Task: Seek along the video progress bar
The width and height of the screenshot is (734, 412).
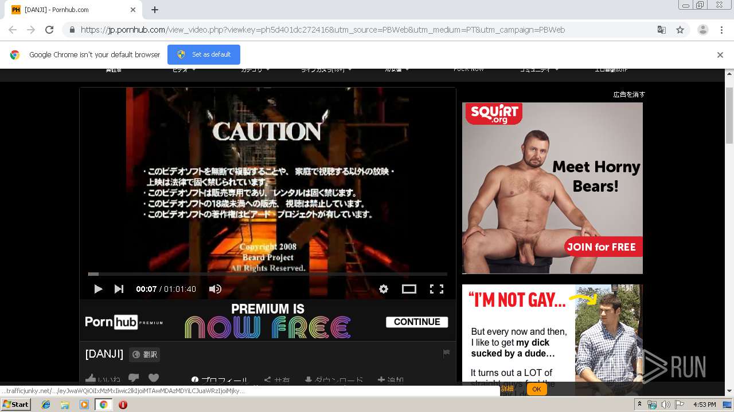Action: [268, 274]
